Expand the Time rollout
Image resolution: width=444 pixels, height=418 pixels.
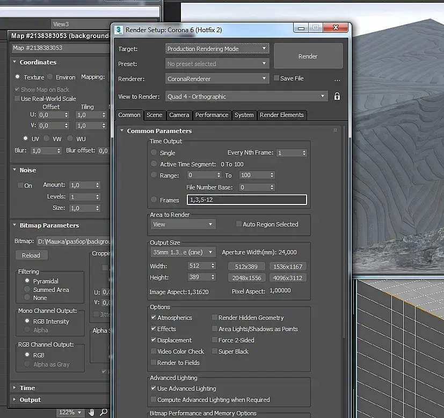27,388
